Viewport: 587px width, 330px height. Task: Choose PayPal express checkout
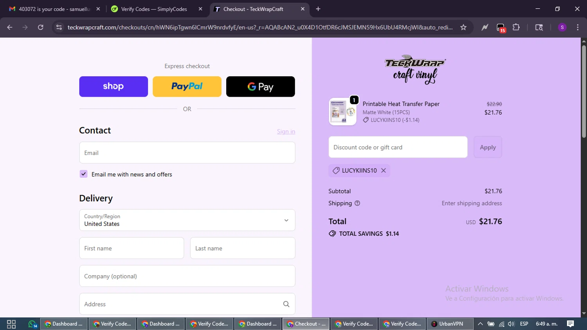coord(187,87)
